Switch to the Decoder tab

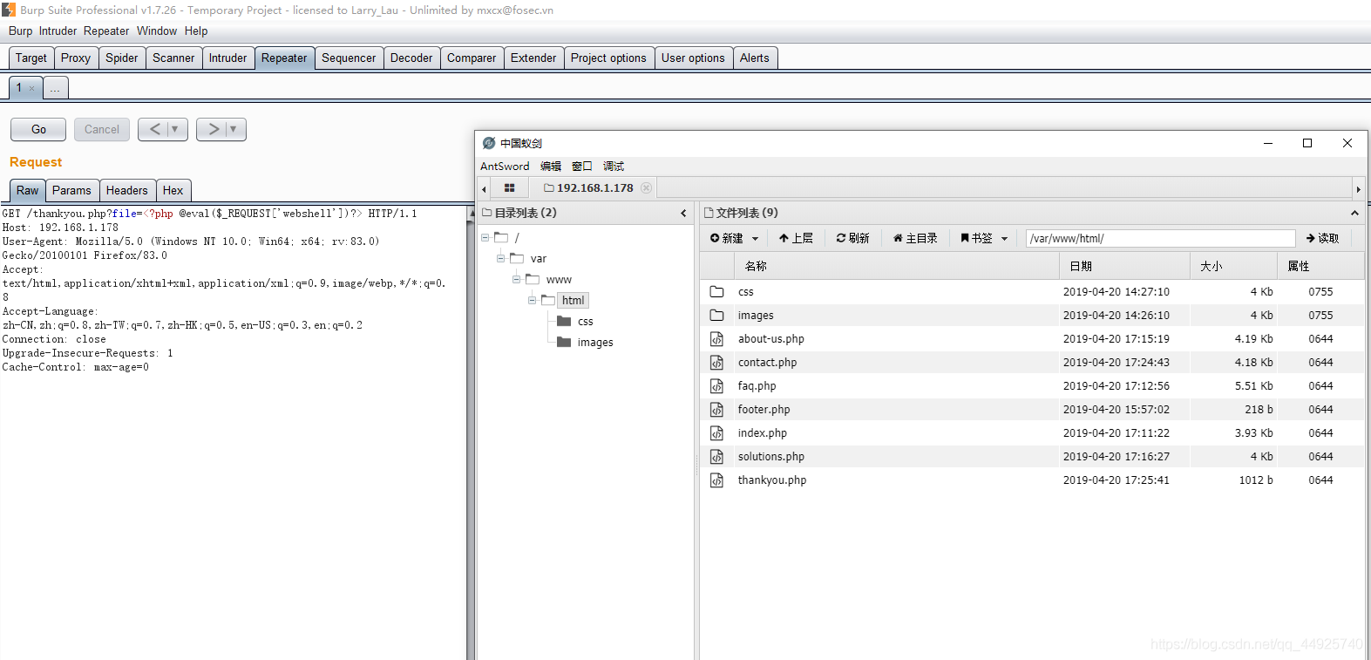click(x=411, y=58)
